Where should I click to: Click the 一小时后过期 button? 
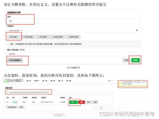tap(57, 37)
